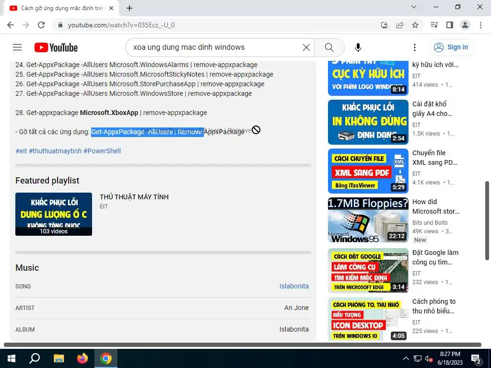This screenshot has height=368, width=491.
Task: Open Windows taskbar search
Action: point(35,358)
